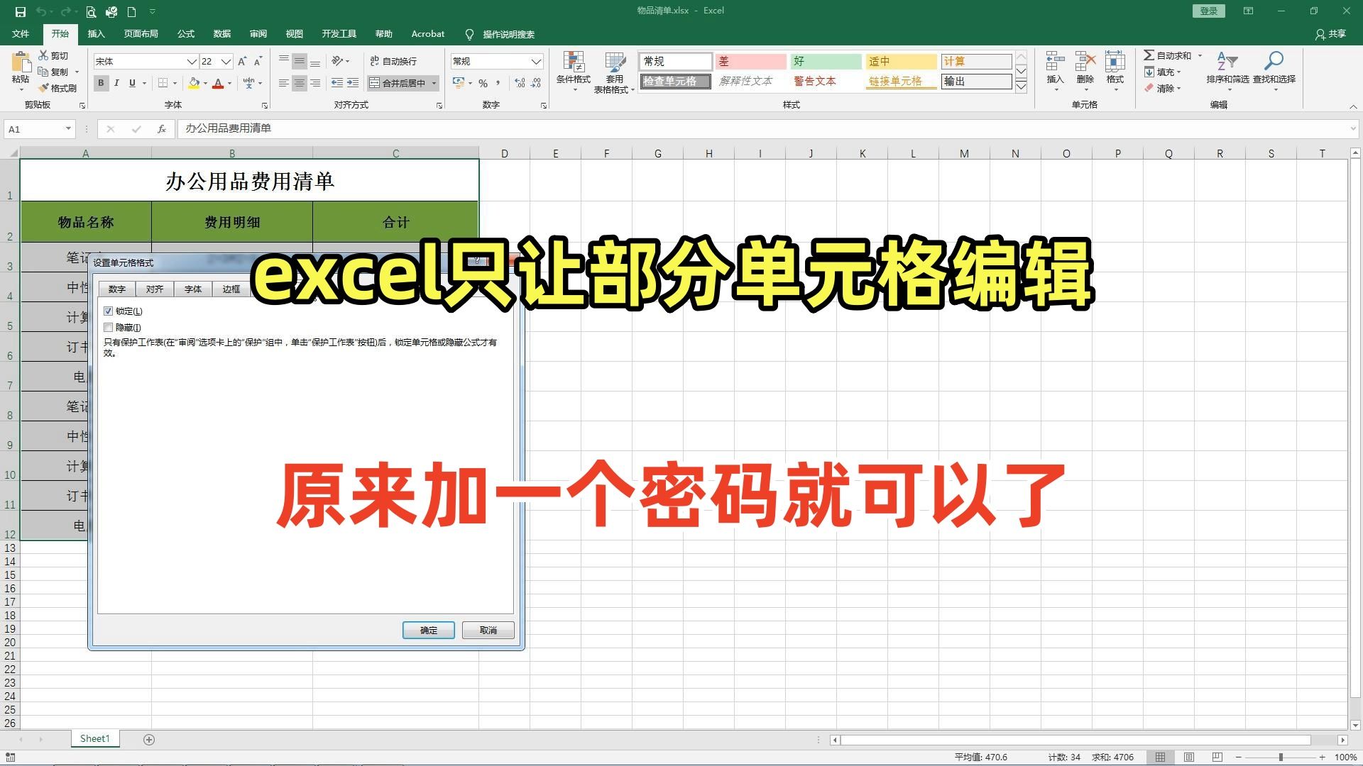
Task: Click the Insert Function fx icon
Action: point(162,129)
